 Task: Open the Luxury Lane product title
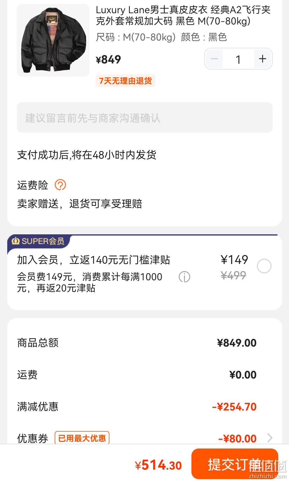click(x=183, y=15)
